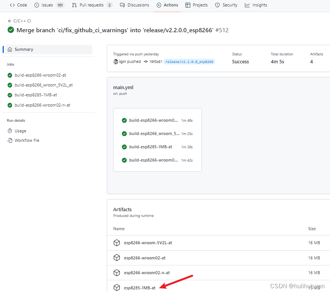The height and width of the screenshot is (292, 330).
Task: Go to Pull requests tab
Action: (92, 5)
